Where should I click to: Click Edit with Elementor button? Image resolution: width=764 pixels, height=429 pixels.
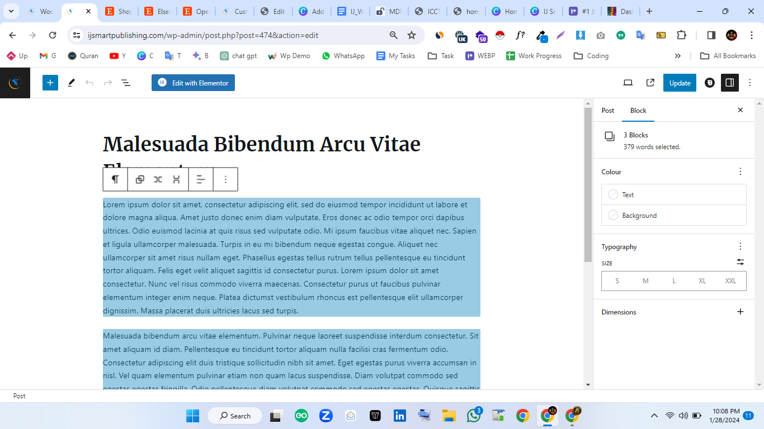pos(193,83)
